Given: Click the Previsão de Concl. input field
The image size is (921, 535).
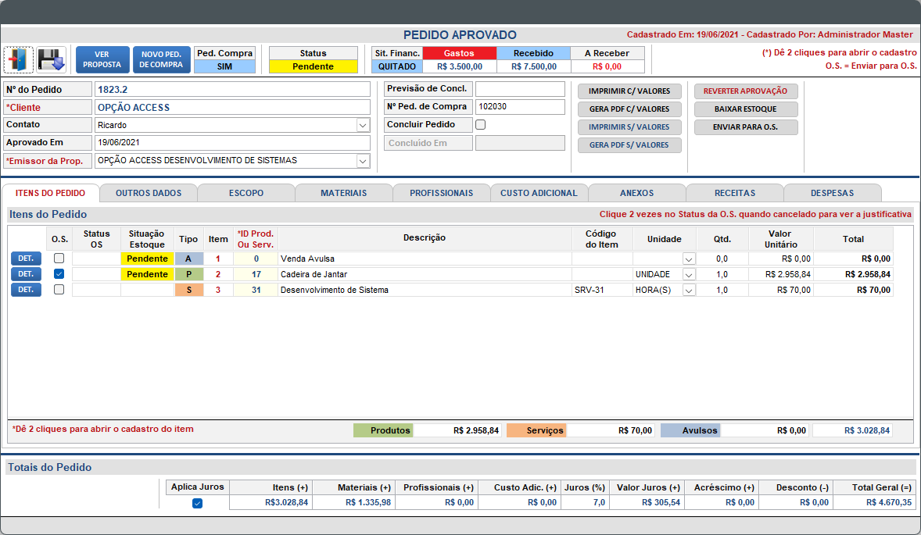Looking at the screenshot, I should coord(519,89).
